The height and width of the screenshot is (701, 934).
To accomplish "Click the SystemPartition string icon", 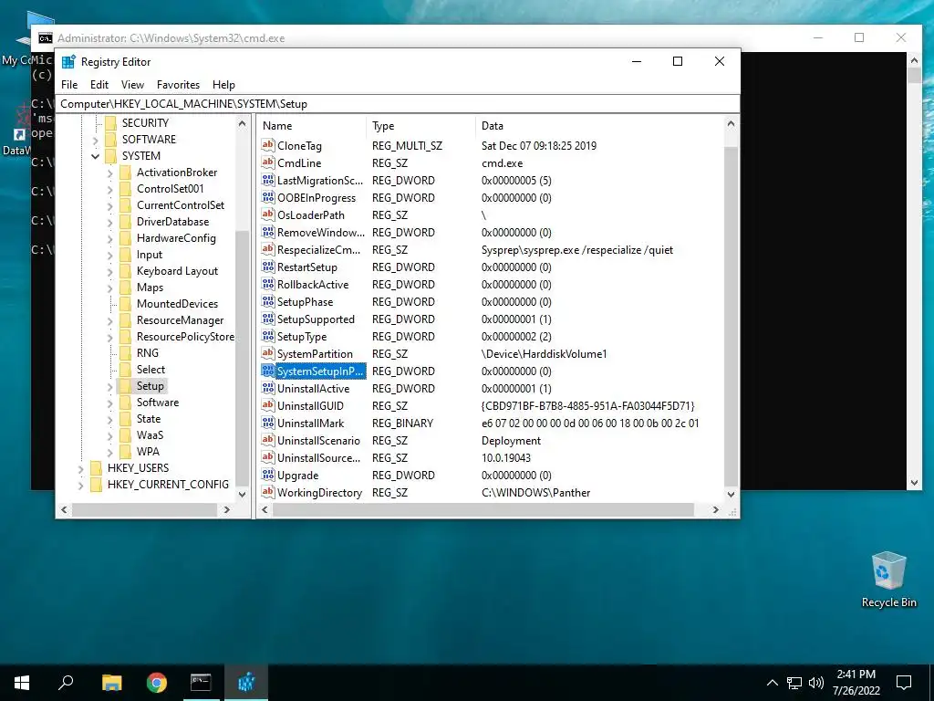I will (x=268, y=353).
